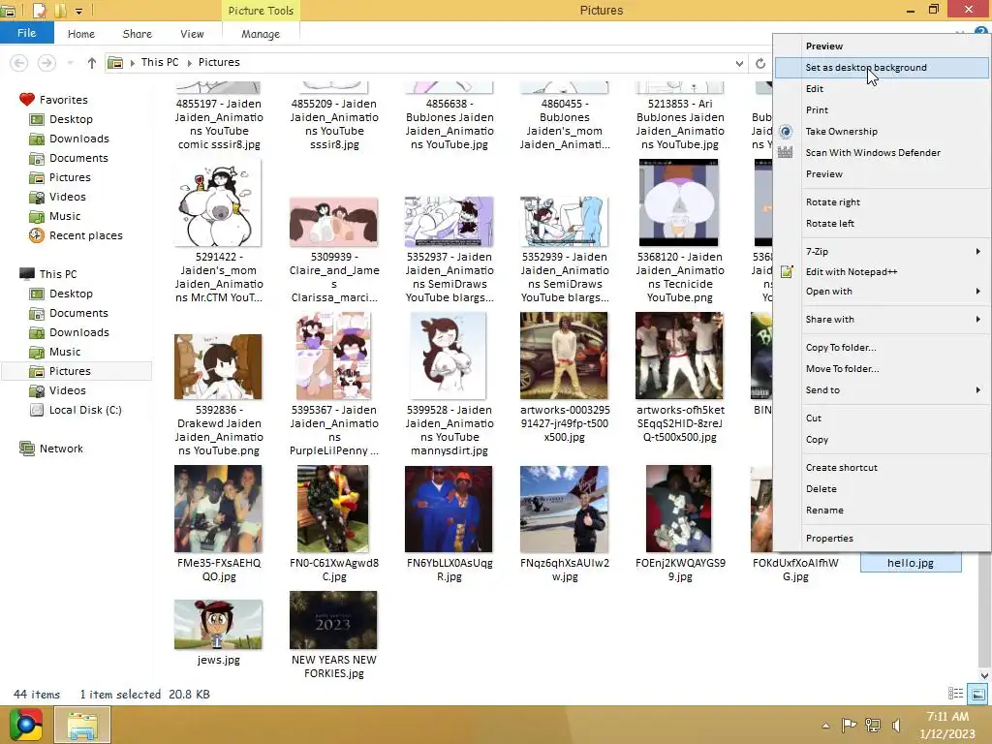The height and width of the screenshot is (744, 992).
Task: Open Chrome from the taskbar
Action: click(x=26, y=725)
